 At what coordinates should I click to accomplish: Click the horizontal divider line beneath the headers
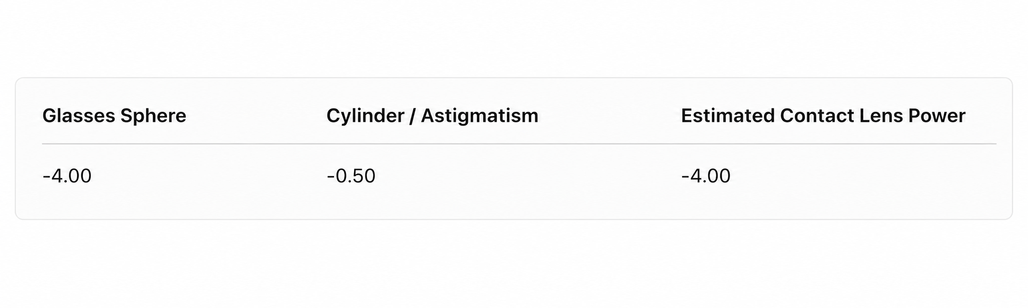pyautogui.click(x=519, y=143)
